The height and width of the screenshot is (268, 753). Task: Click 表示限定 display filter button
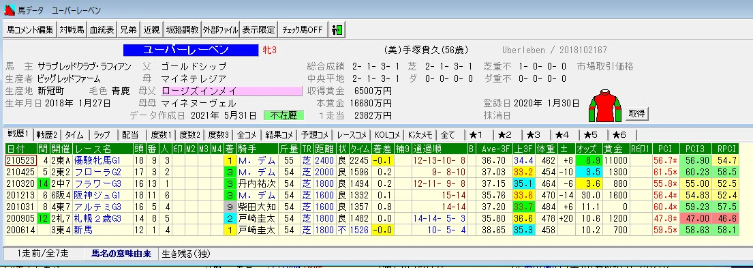258,30
